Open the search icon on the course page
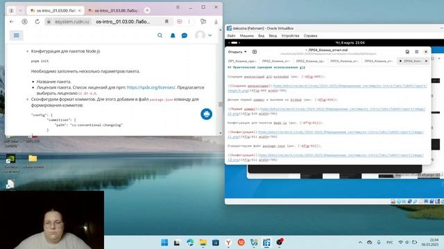This screenshot has width=444, height=249. [x=160, y=35]
